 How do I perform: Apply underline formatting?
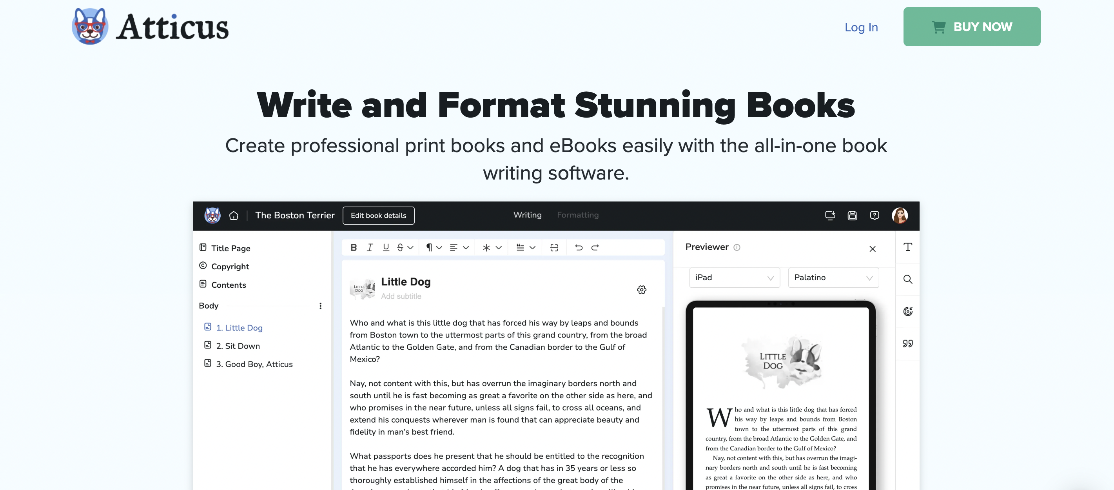pos(386,247)
